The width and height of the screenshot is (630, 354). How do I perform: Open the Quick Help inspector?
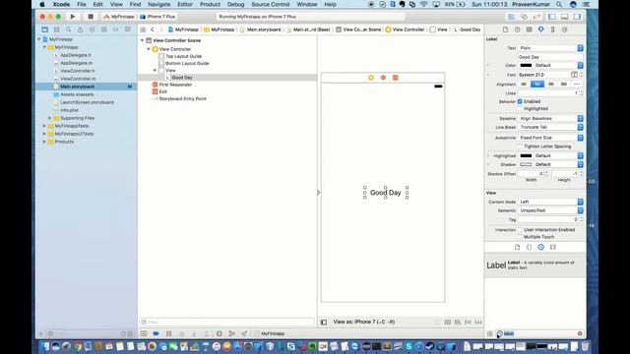click(x=517, y=29)
